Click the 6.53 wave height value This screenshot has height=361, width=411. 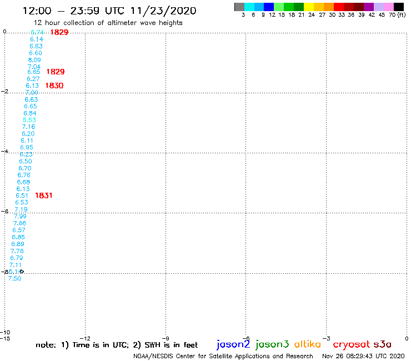point(22,202)
